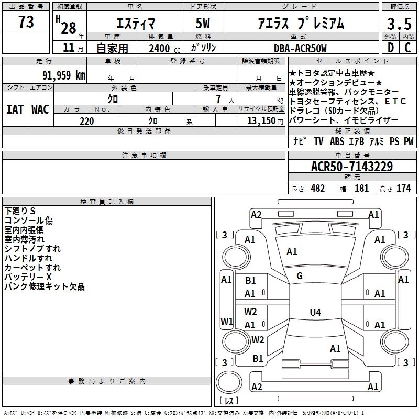Click the TV equipment label
The image size is (419, 419).
pyautogui.click(x=318, y=141)
